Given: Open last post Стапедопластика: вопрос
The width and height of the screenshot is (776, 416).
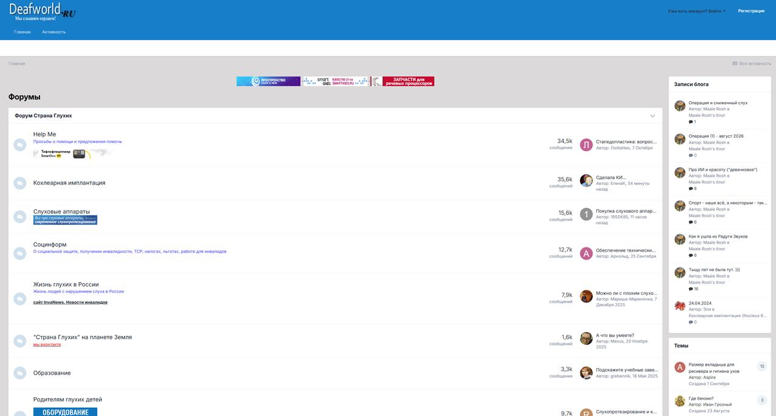Looking at the screenshot, I should pyautogui.click(x=626, y=142).
